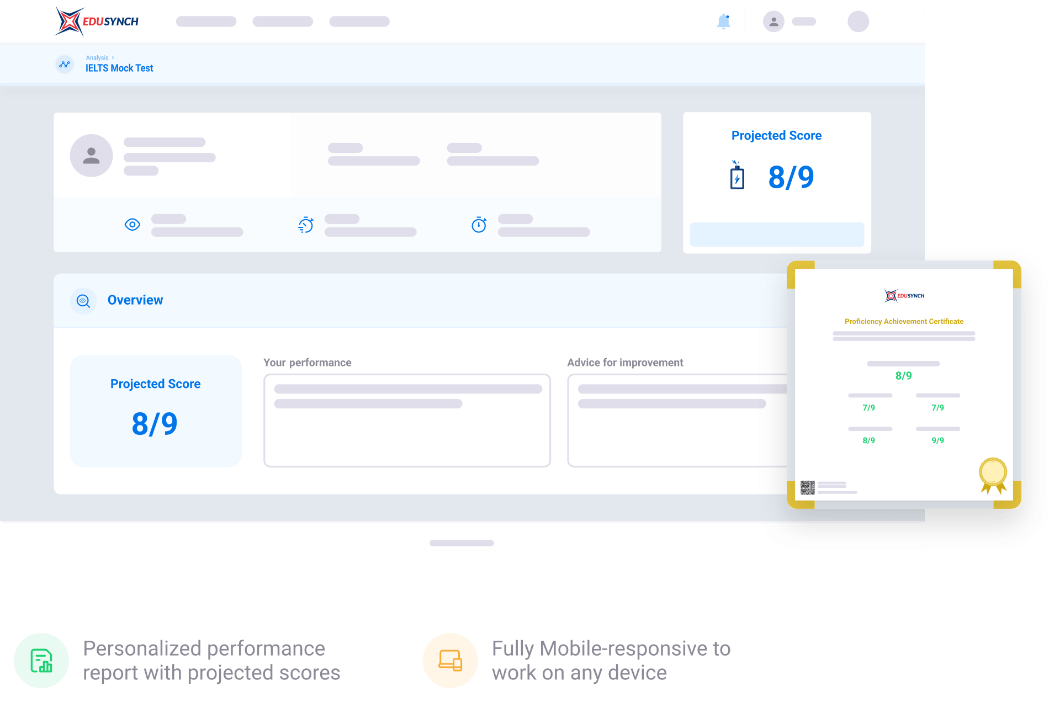
Task: Click the large profile avatar in user card
Action: tap(91, 156)
